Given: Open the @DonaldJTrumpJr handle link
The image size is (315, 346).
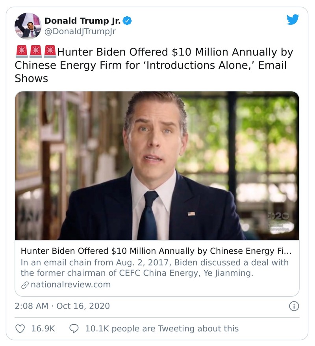Looking at the screenshot, I should 80,32.
